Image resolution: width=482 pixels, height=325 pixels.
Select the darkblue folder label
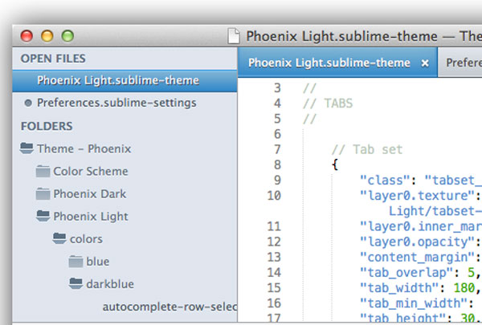click(110, 284)
